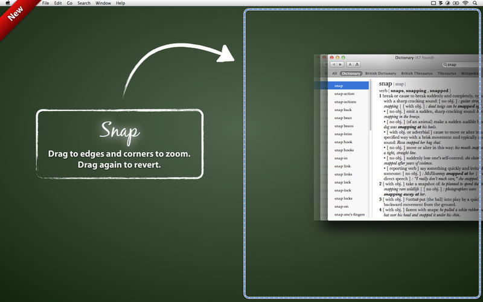483x302 pixels.
Task: Click the magnifier icon in the search field
Action: click(445, 64)
